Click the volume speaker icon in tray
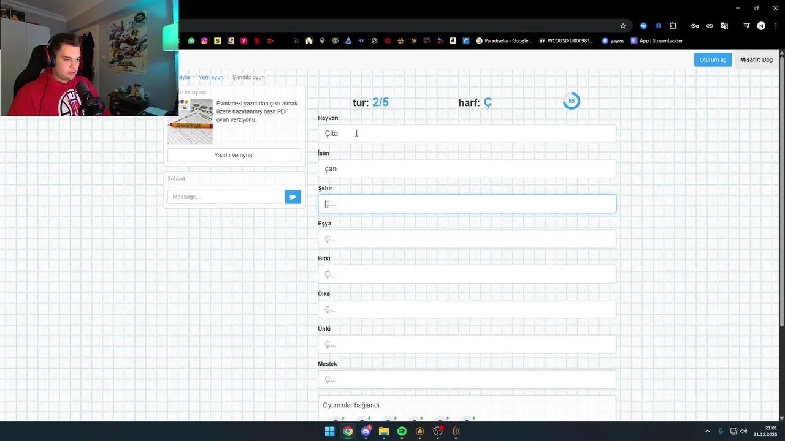 tap(744, 431)
